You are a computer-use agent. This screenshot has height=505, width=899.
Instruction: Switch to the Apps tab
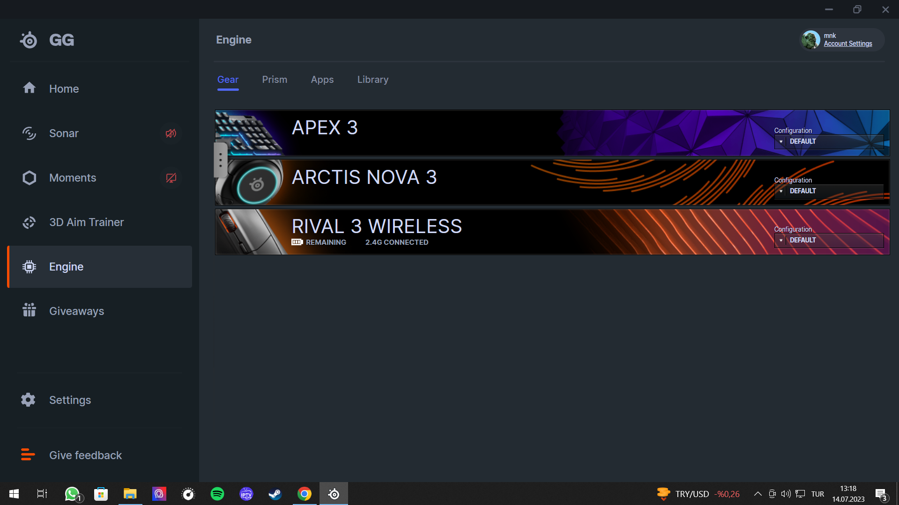[x=322, y=80]
